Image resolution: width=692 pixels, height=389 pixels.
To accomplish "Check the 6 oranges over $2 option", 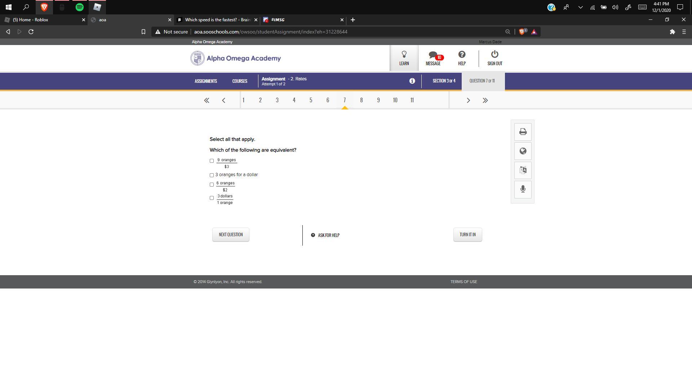I will tap(212, 184).
